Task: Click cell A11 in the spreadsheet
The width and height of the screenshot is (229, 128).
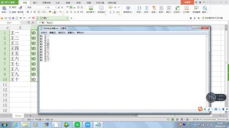Action: (x=20, y=85)
